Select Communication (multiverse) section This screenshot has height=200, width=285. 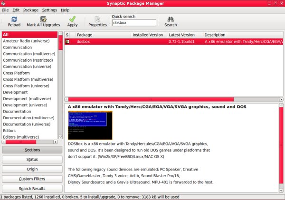(x=29, y=54)
